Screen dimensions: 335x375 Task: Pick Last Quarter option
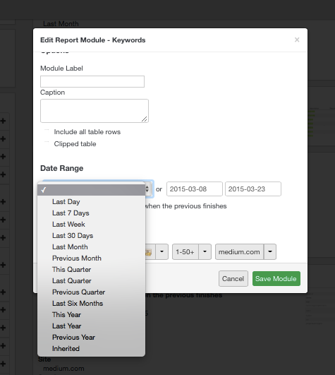click(x=91, y=280)
